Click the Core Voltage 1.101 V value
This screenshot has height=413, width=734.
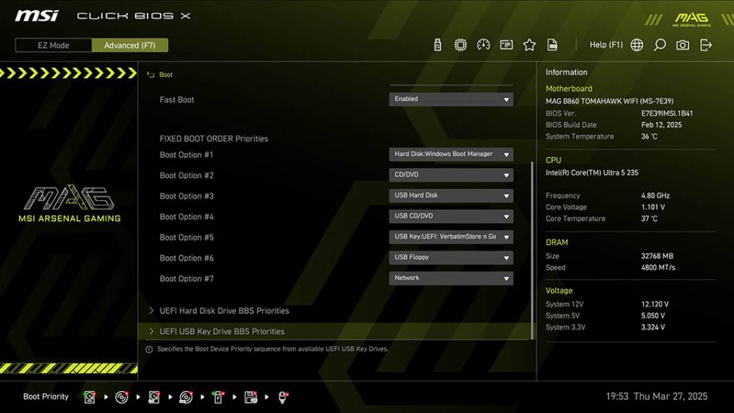tap(653, 206)
